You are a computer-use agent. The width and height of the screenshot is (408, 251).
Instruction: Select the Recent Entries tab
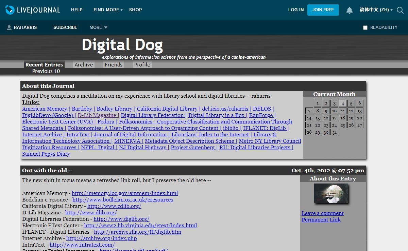44,64
